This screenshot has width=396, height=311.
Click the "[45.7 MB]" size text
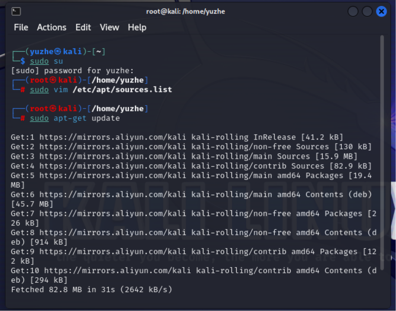point(32,204)
